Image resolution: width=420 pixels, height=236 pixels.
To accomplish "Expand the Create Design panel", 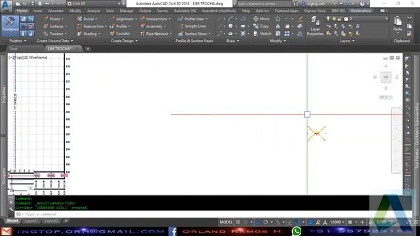I will [124, 41].
